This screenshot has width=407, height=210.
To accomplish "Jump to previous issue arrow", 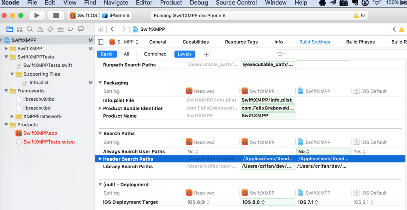I will (x=394, y=29).
